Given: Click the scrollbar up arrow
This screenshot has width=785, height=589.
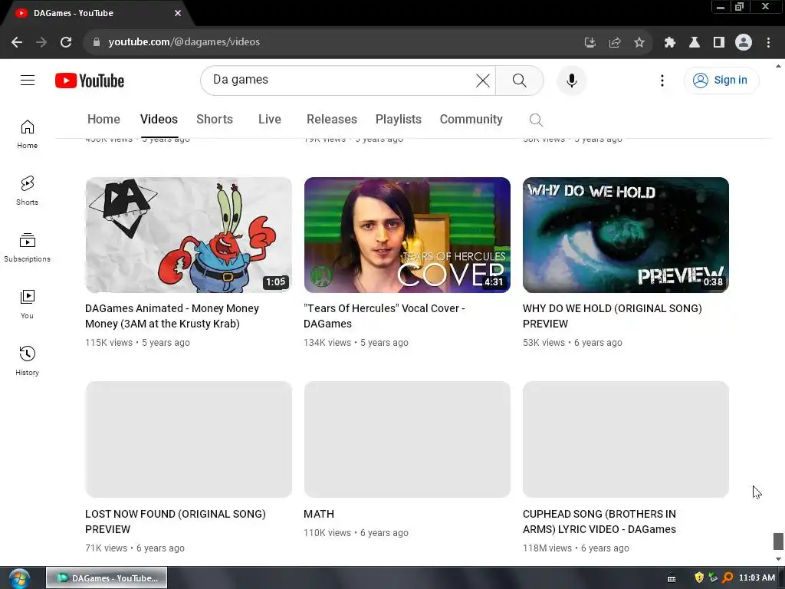Looking at the screenshot, I should [777, 66].
